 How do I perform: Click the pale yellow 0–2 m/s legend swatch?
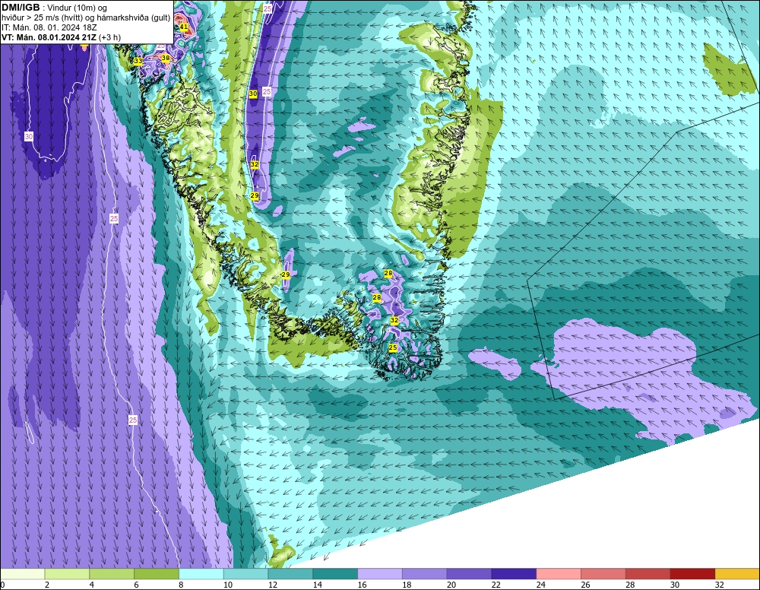[x=22, y=575]
